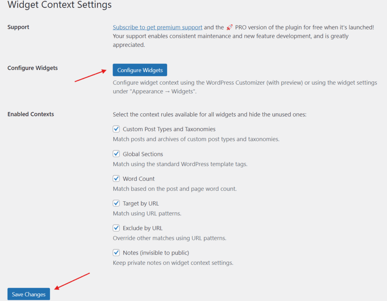
Task: Open the Subscribe to get premium support link
Action: (158, 28)
